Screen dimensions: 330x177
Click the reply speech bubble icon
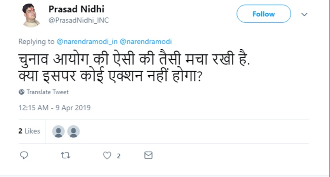pyautogui.click(x=24, y=155)
